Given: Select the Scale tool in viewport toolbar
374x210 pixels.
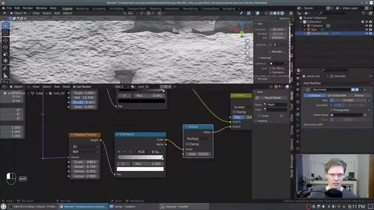Looking at the screenshot, I should coord(5,54).
